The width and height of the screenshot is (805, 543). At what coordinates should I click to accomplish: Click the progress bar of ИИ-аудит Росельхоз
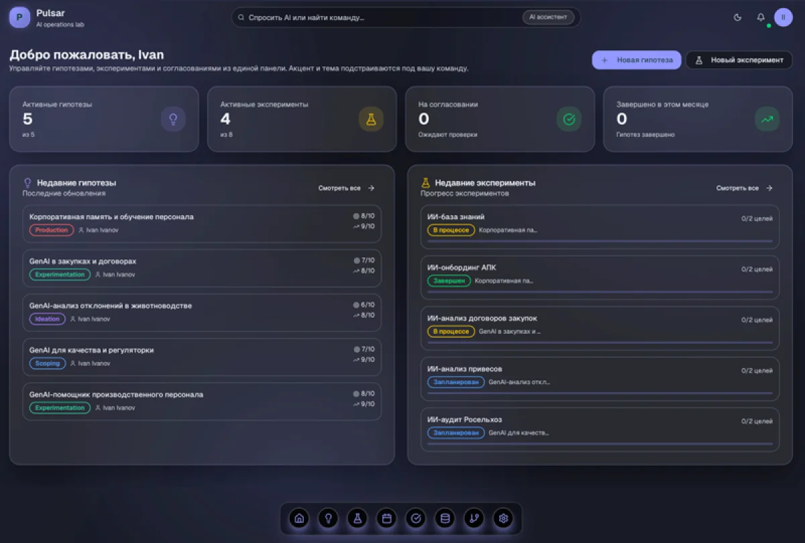coord(600,444)
